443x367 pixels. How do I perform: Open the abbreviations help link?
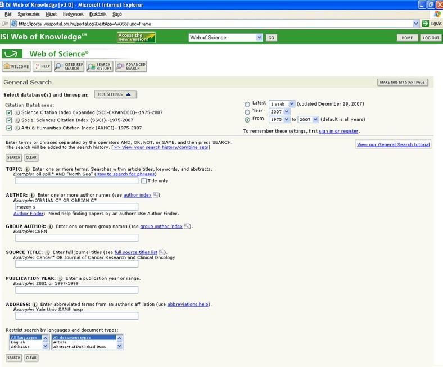188,305
